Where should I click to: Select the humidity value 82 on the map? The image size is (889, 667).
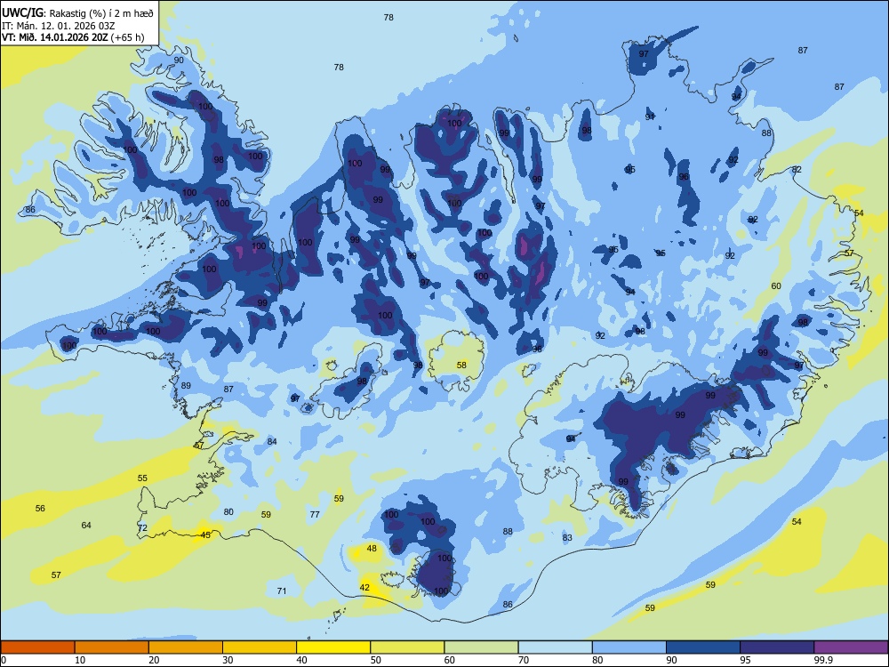[797, 170]
